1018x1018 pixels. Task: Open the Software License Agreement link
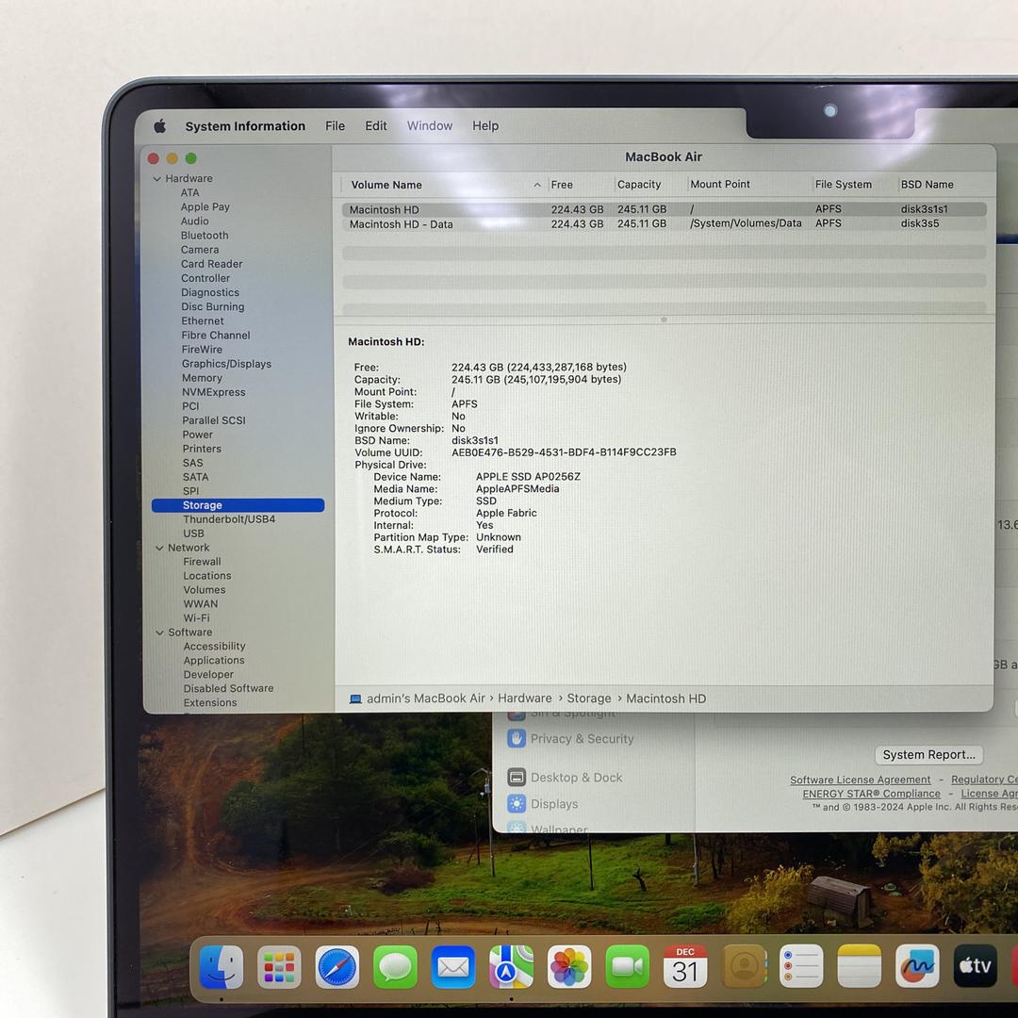860,780
